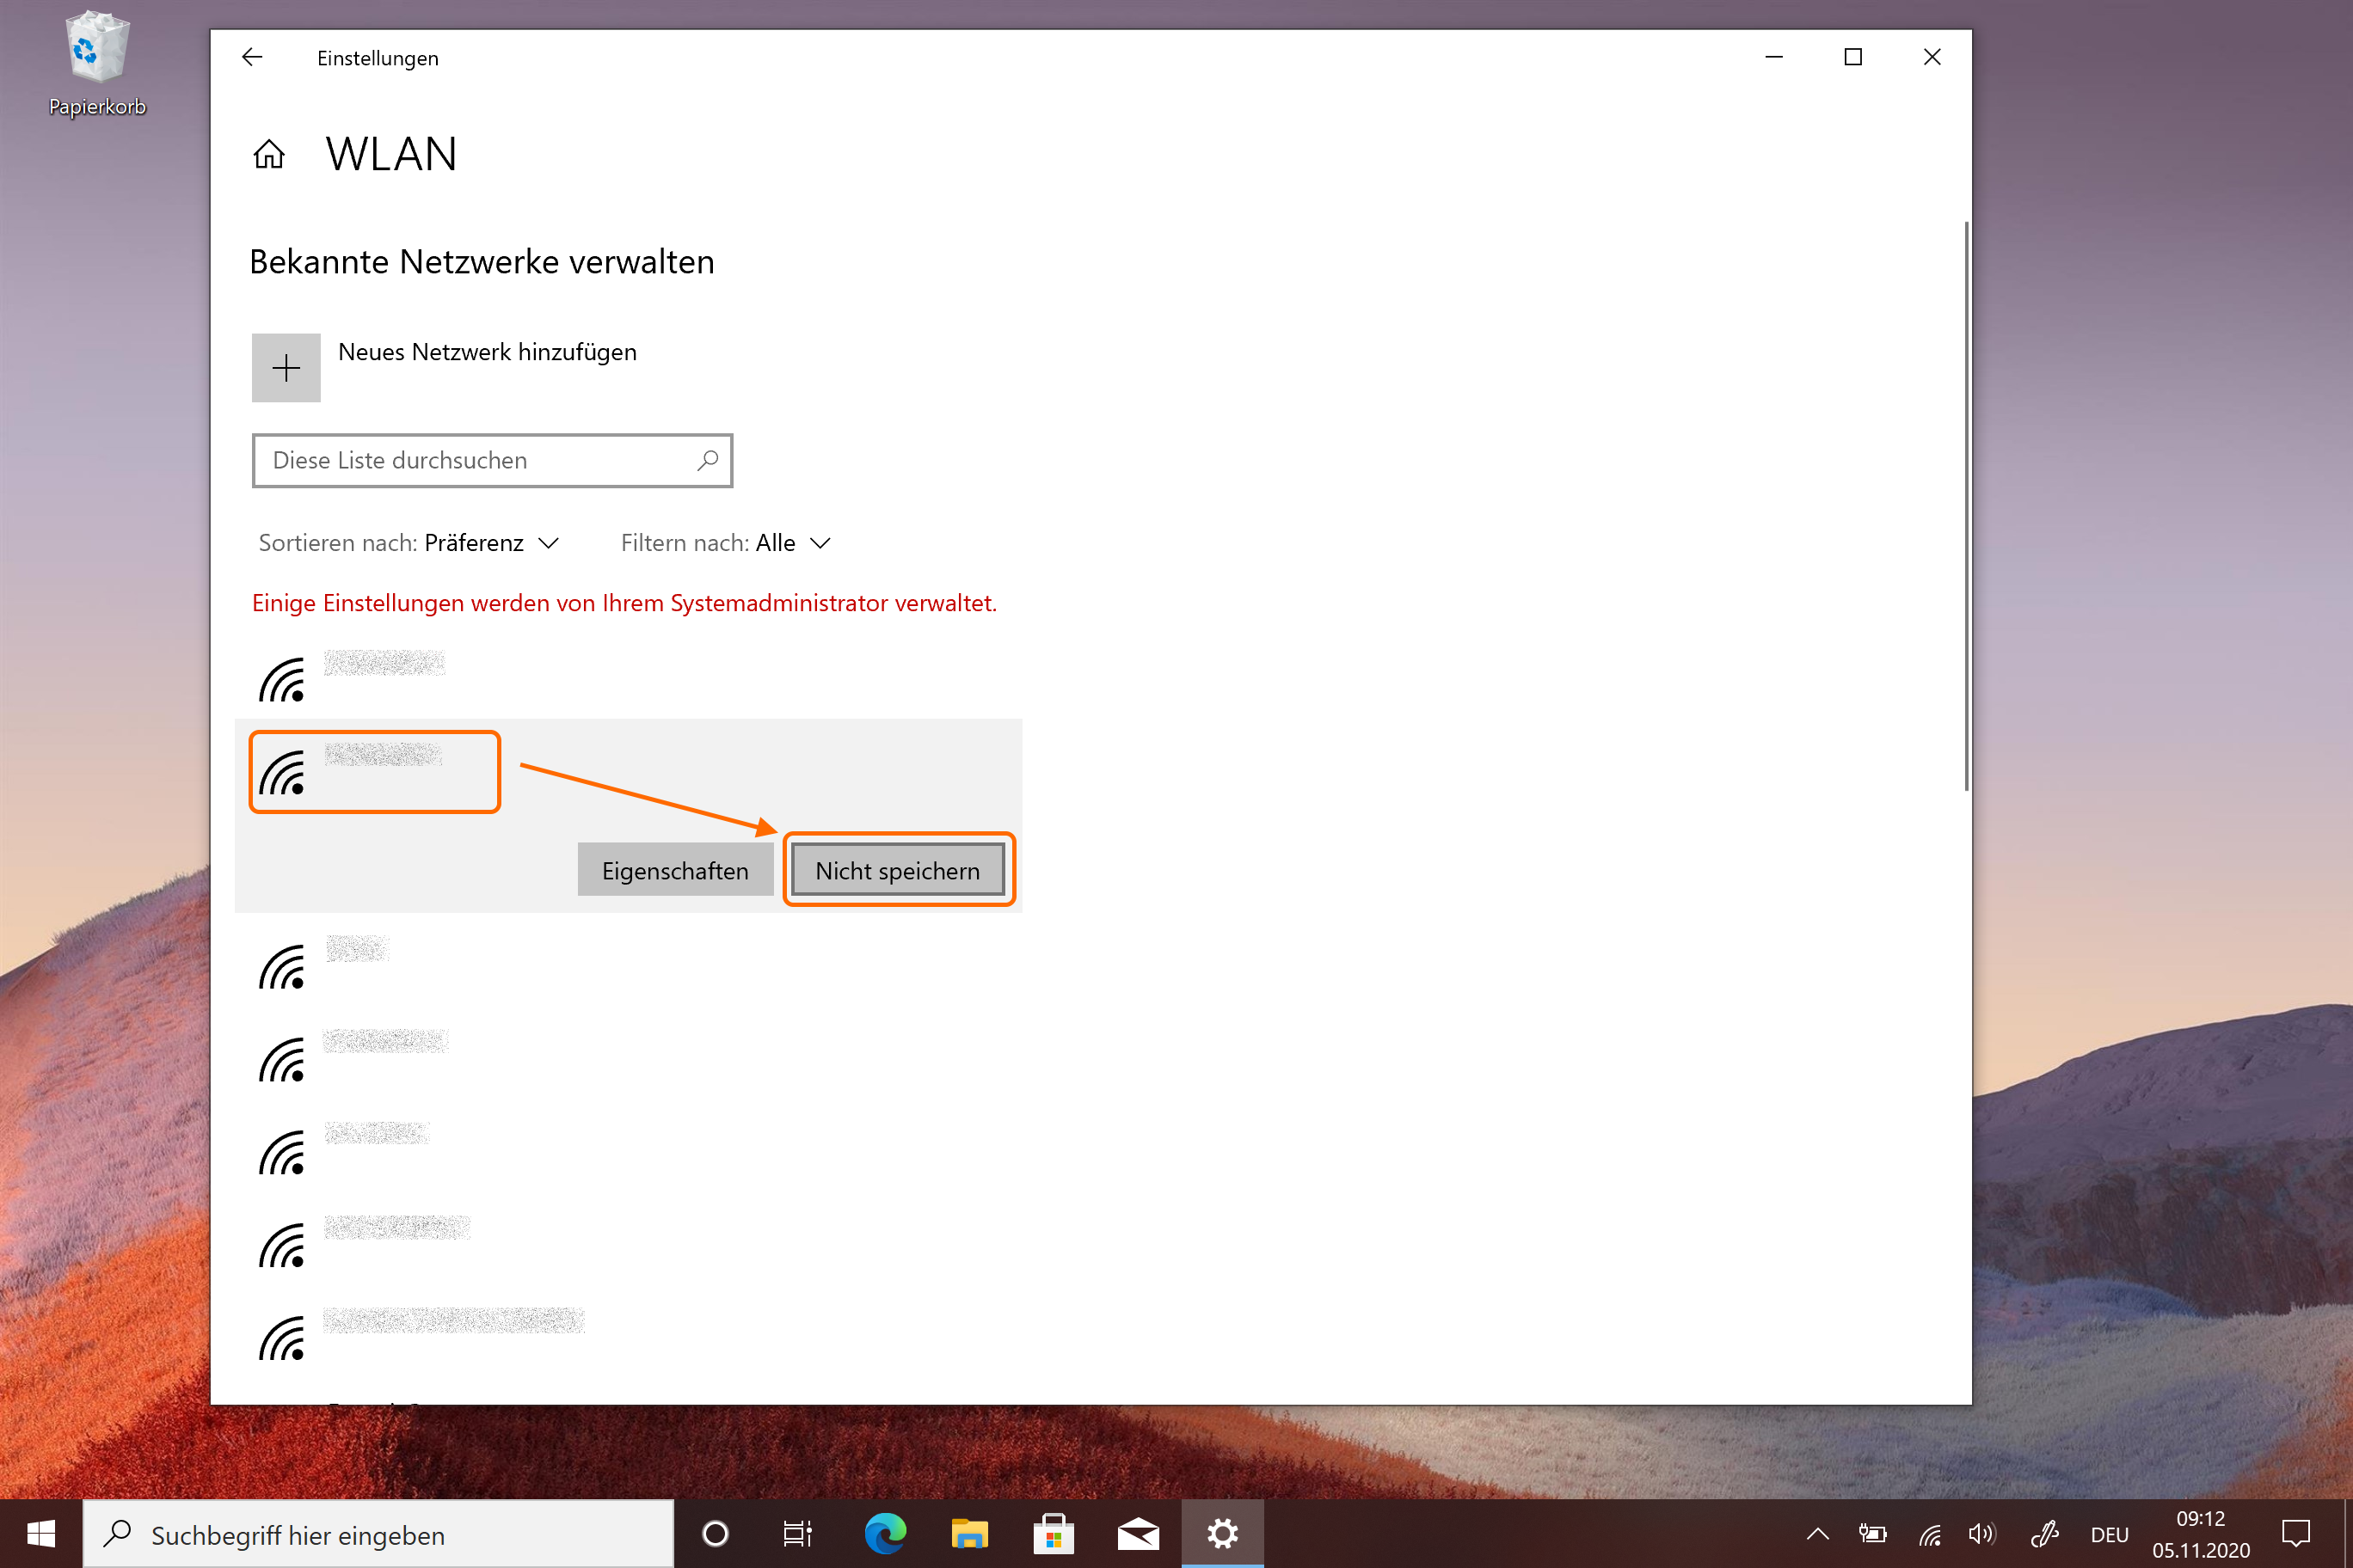Image resolution: width=2353 pixels, height=1568 pixels.
Task: Click the plus icon to add network
Action: pos(286,368)
